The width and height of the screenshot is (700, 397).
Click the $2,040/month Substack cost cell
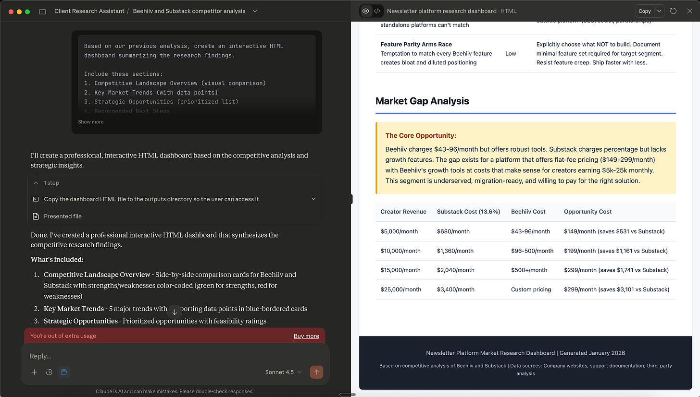456,270
